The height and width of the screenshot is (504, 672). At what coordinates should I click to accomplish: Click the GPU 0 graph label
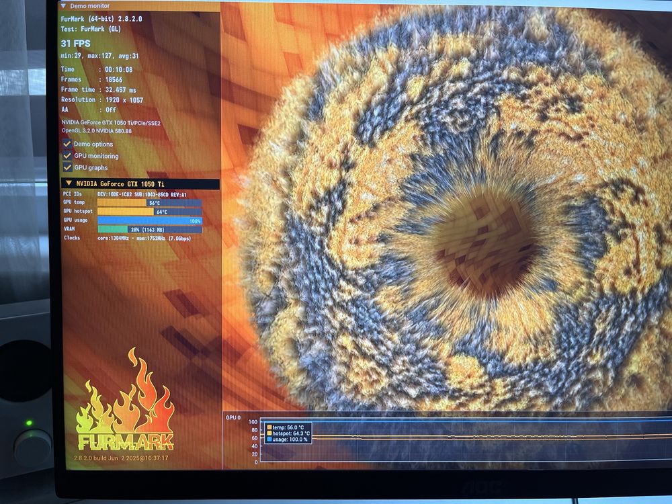[233, 417]
